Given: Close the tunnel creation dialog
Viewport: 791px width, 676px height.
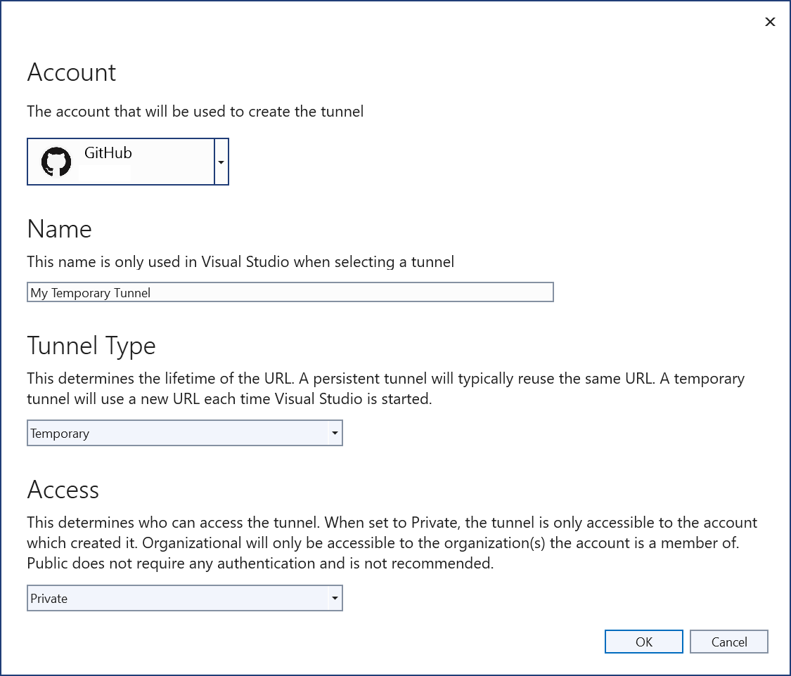Looking at the screenshot, I should tap(770, 22).
